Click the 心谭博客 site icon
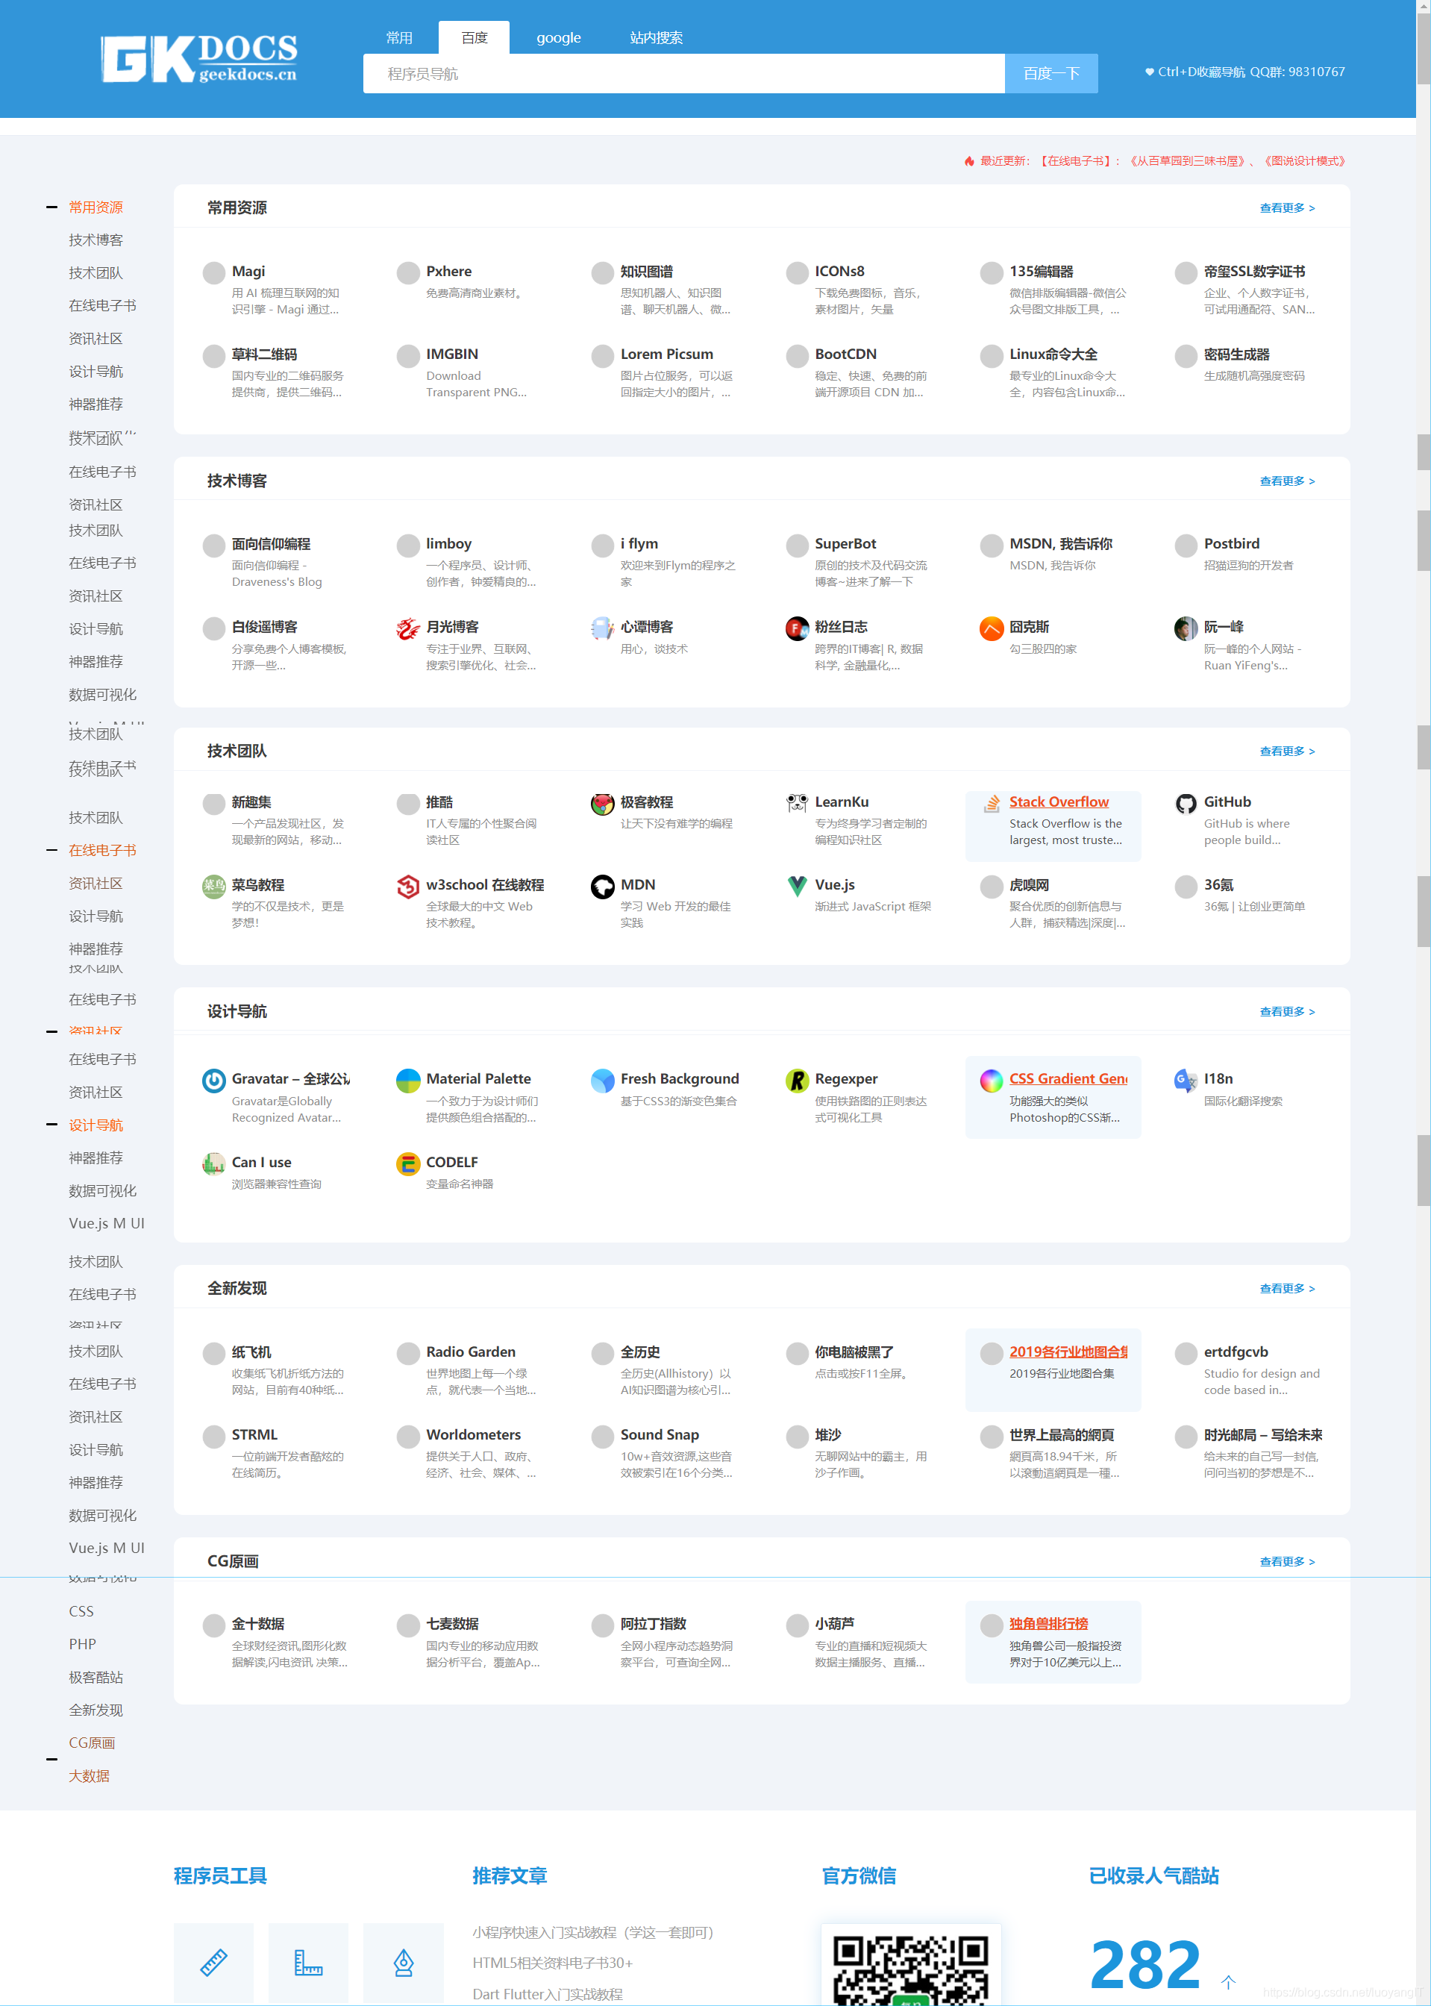 click(603, 628)
